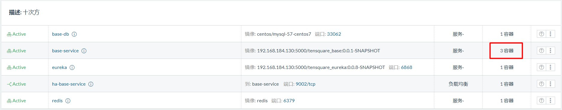Click upgrade arrow icon for eureka row
This screenshot has width=562, height=110.
coord(541,67)
